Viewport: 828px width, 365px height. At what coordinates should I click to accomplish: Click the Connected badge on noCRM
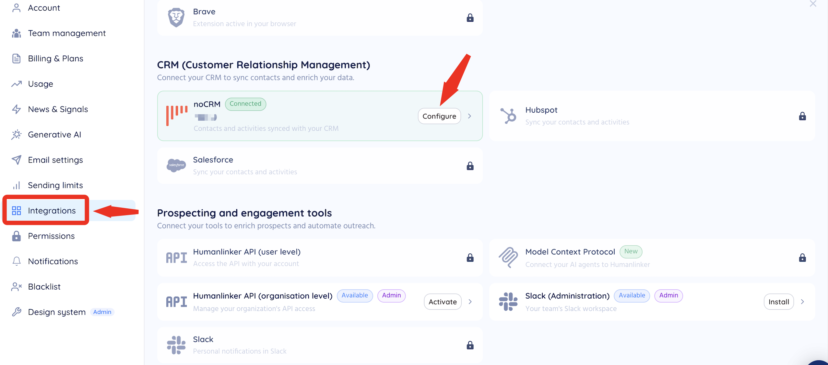[x=245, y=104]
